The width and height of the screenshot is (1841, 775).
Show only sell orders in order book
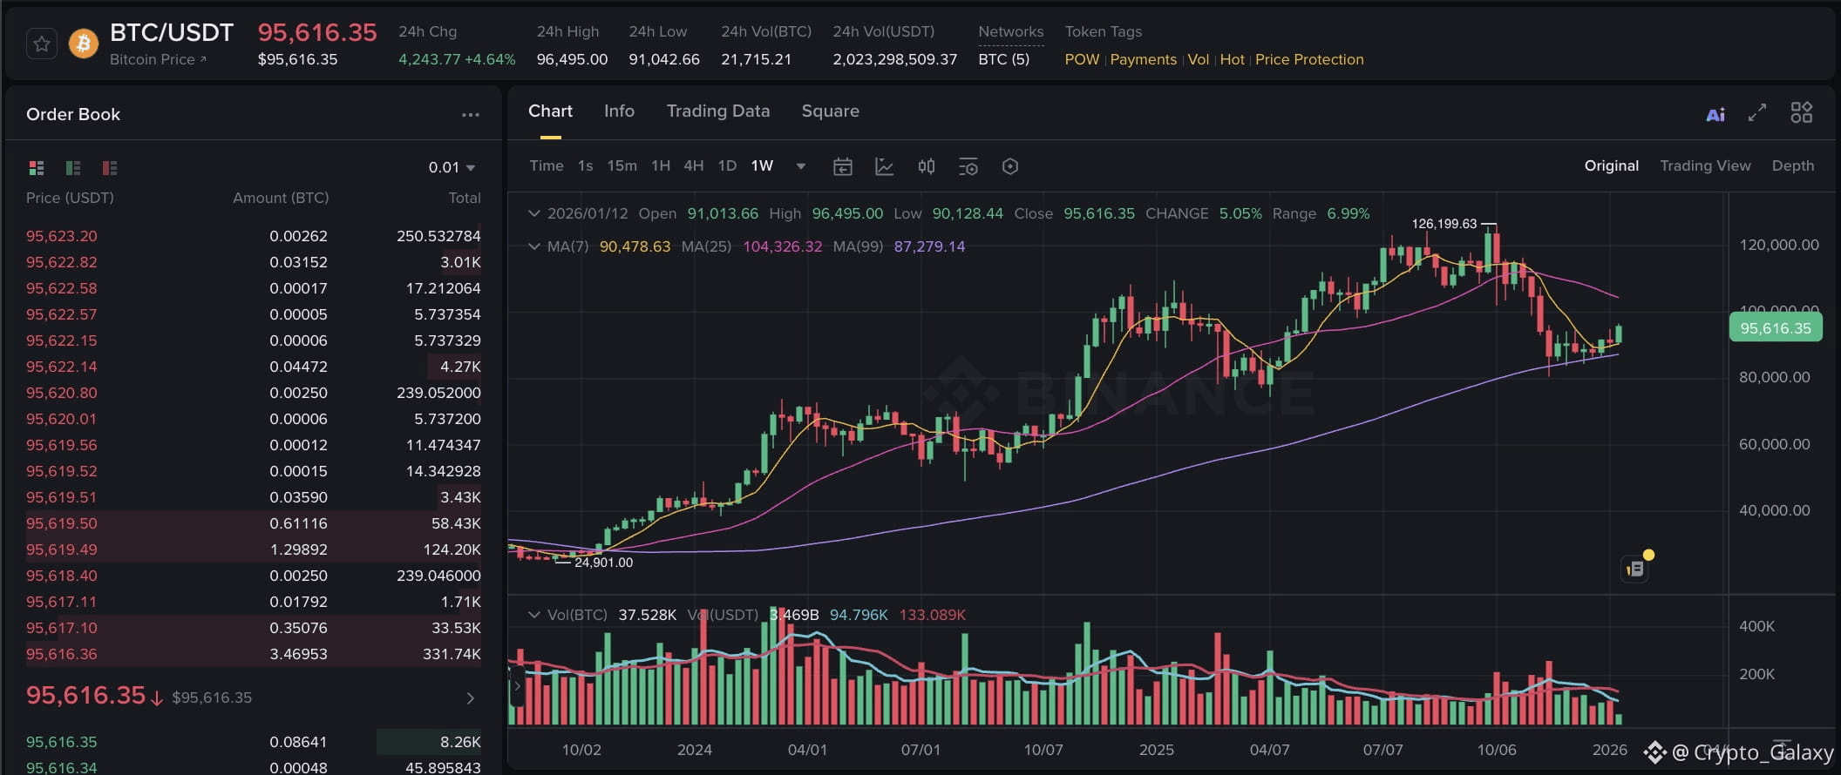coord(110,167)
